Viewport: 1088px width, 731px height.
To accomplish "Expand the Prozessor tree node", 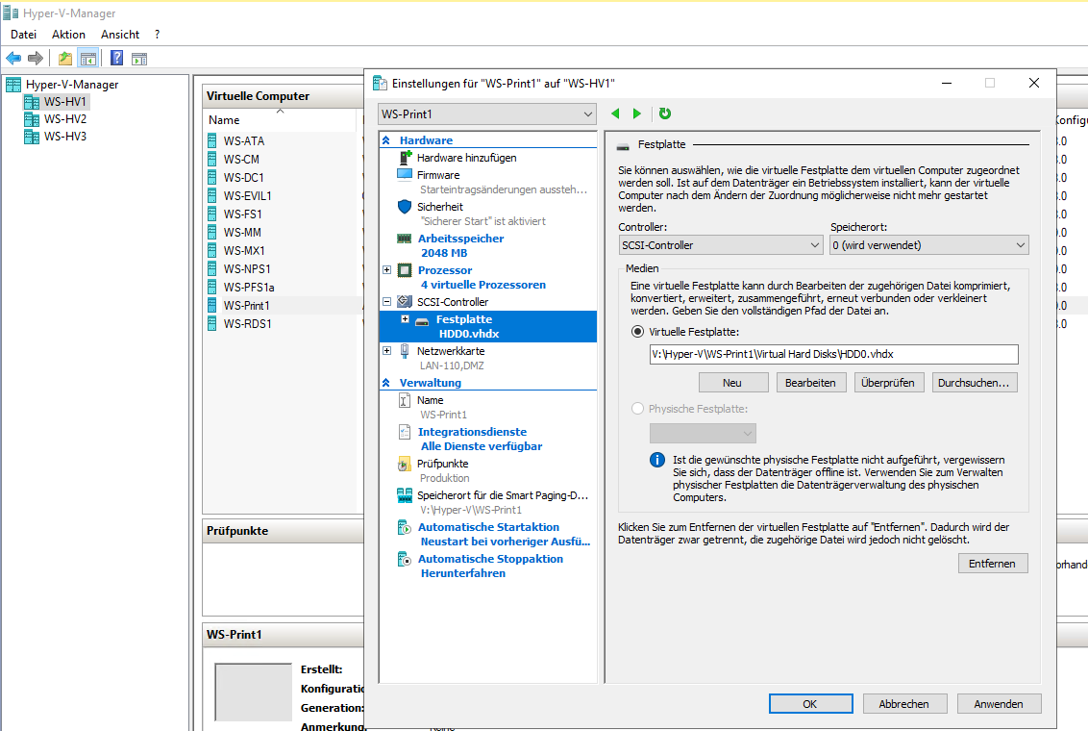I will pos(387,270).
